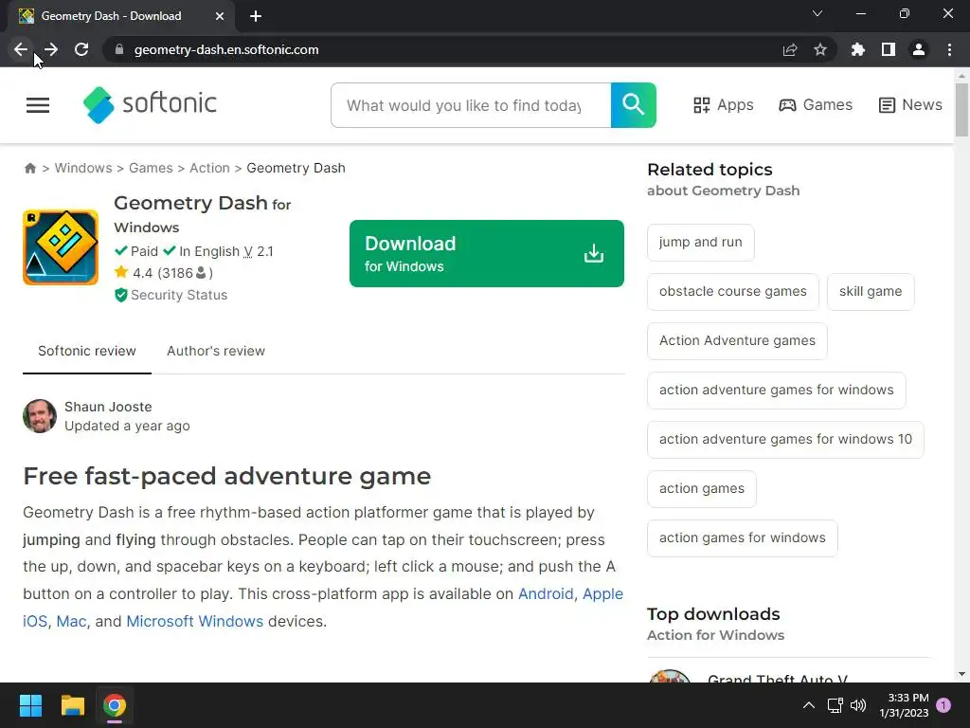
Task: Click Shaun Jooste's avatar photo
Action: [40, 416]
